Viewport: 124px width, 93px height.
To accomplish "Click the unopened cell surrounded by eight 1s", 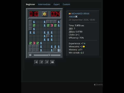I will 48,36.
